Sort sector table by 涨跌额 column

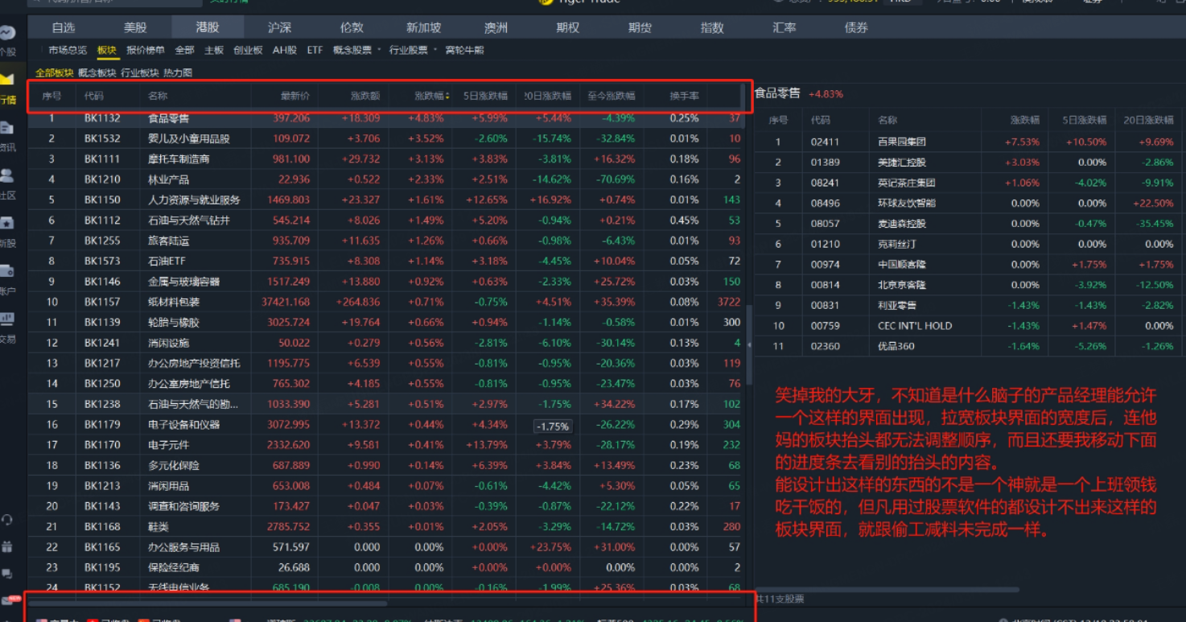[x=365, y=96]
